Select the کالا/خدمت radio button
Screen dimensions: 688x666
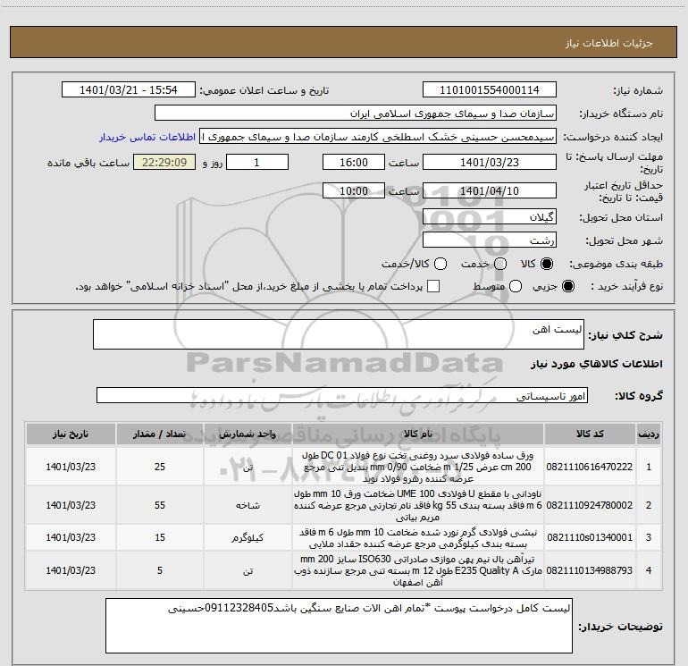(440, 264)
